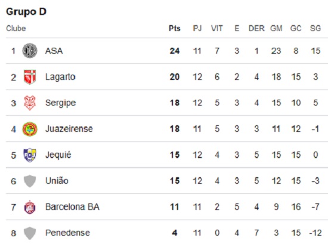
Task: Click the gray placeholder shield for Penedense
Action: tap(30, 233)
